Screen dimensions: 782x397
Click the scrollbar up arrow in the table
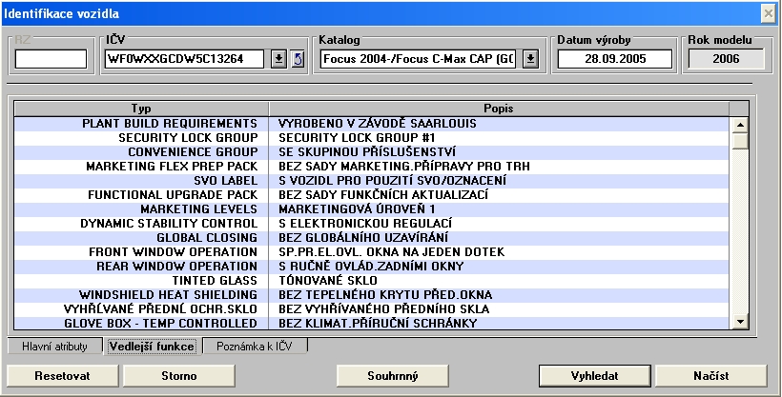point(739,124)
